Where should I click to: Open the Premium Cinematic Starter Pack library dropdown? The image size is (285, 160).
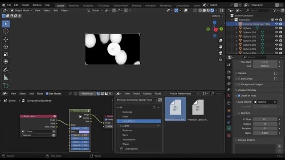click(137, 100)
